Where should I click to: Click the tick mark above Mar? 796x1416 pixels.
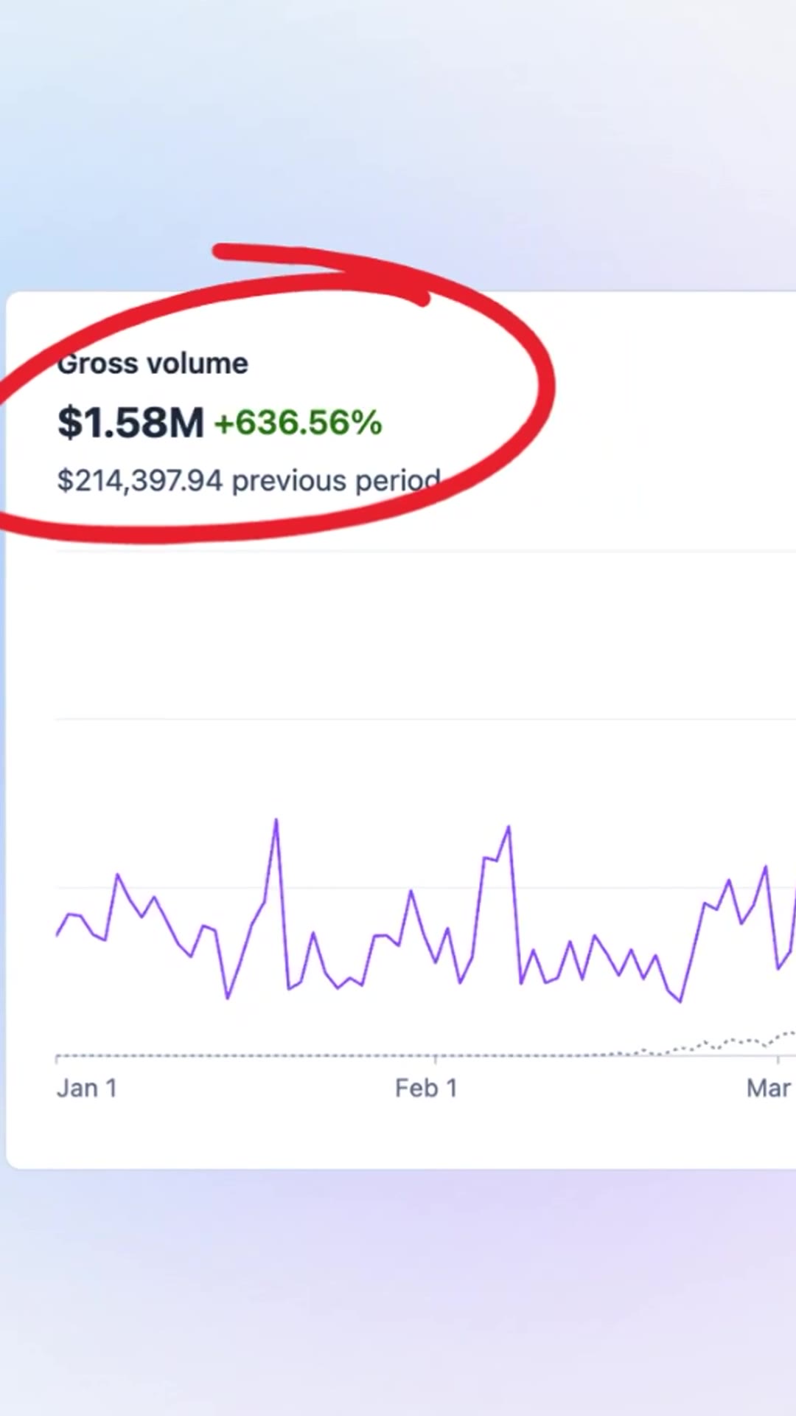pos(778,1060)
